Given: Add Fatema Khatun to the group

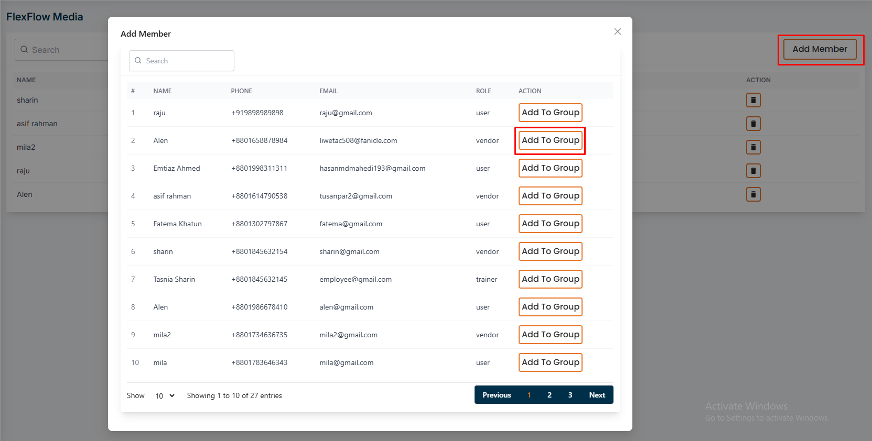Looking at the screenshot, I should pos(550,224).
